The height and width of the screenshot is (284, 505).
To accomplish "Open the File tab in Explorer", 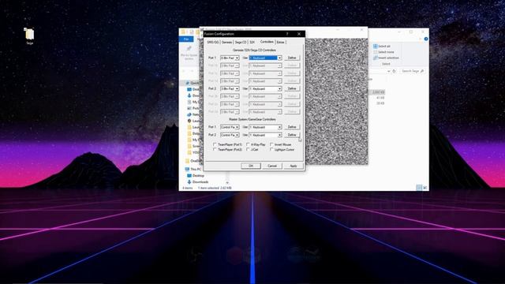I will [186, 39].
